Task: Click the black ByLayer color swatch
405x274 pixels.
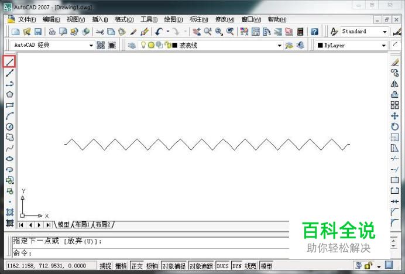Action: pyautogui.click(x=320, y=45)
